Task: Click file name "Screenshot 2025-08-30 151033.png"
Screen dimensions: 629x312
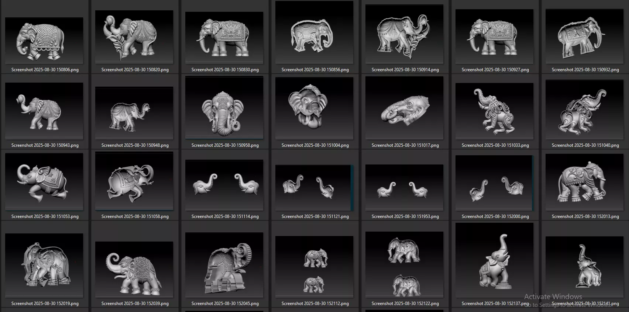Action: click(495, 145)
